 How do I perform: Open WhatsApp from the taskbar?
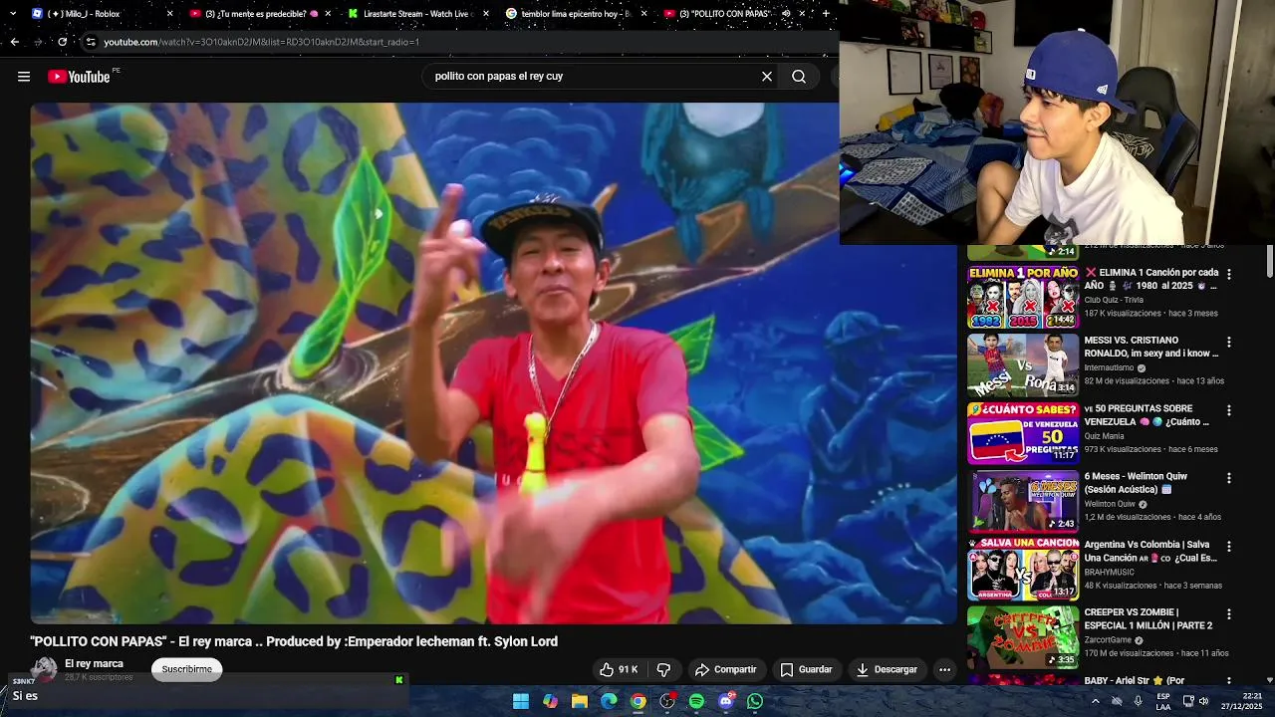pyautogui.click(x=755, y=701)
